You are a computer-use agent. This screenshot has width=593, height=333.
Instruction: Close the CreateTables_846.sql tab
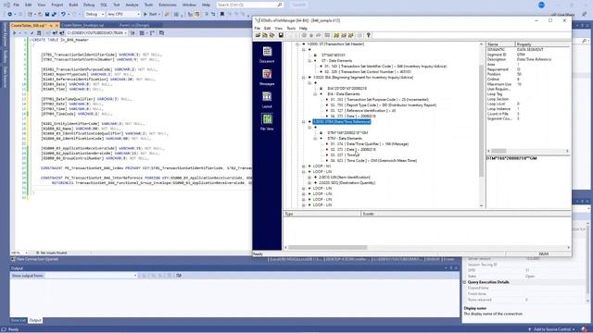pyautogui.click(x=57, y=25)
